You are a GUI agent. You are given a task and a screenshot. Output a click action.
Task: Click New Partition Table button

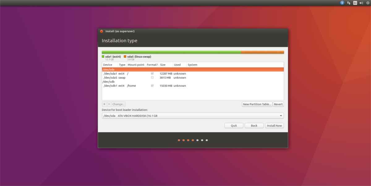tap(257, 104)
